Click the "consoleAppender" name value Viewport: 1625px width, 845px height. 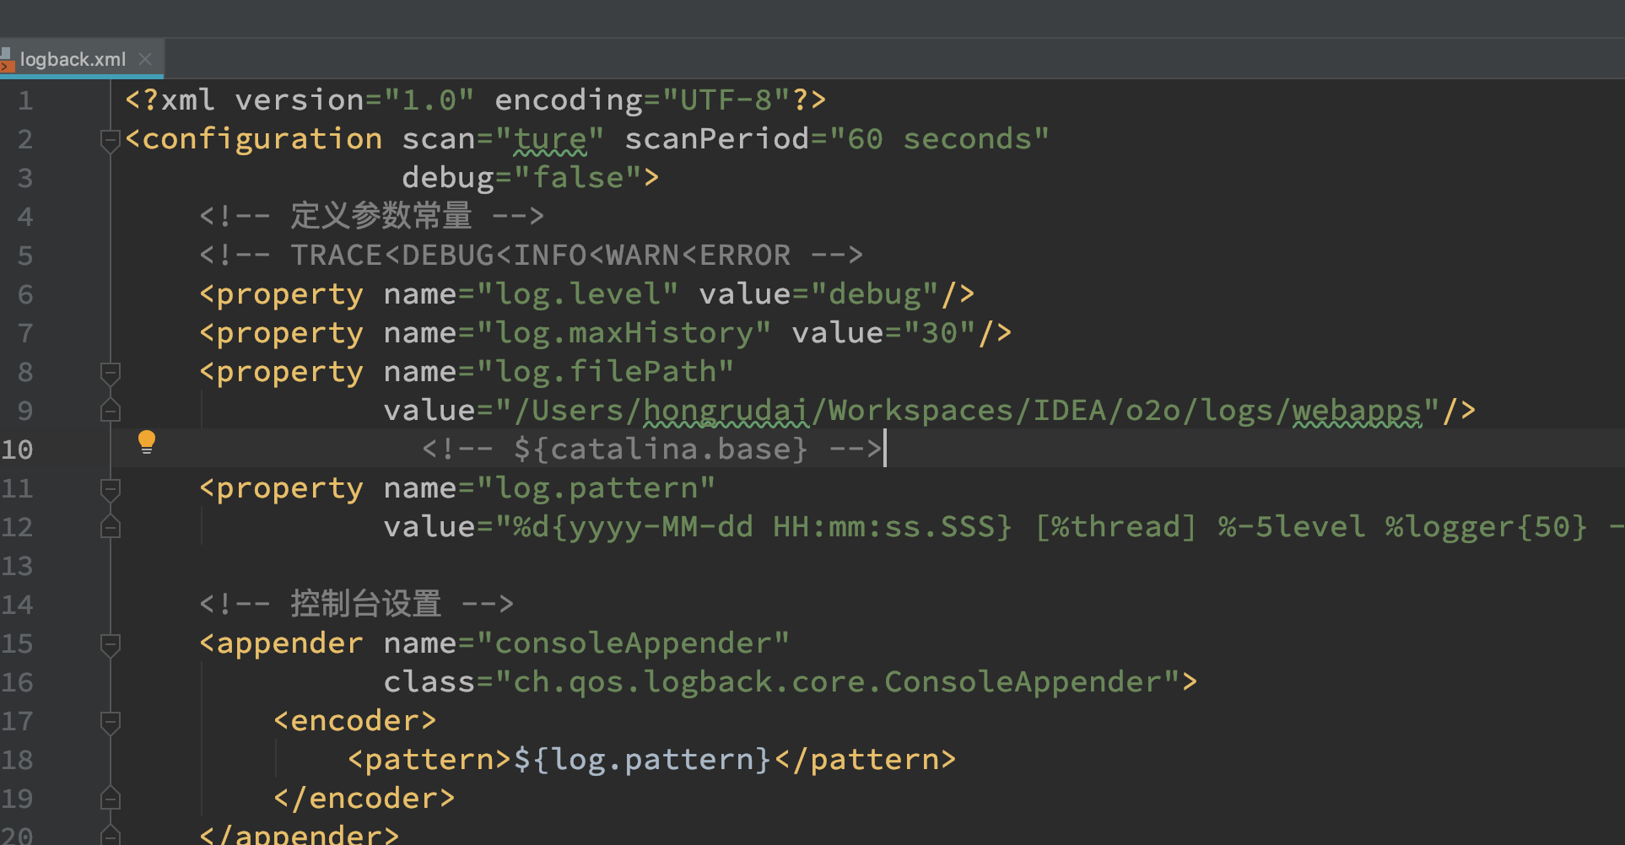tap(634, 643)
